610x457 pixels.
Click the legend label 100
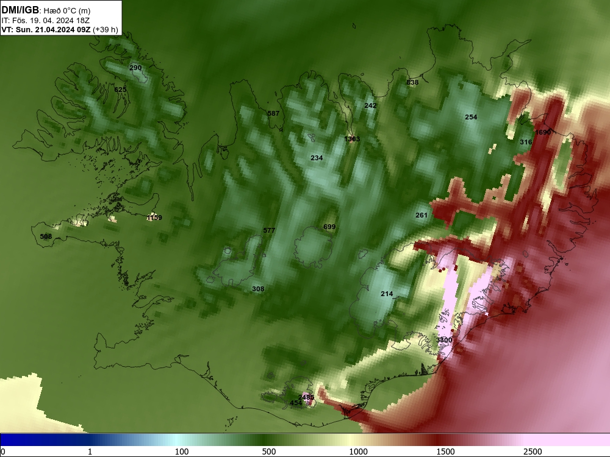point(182,452)
